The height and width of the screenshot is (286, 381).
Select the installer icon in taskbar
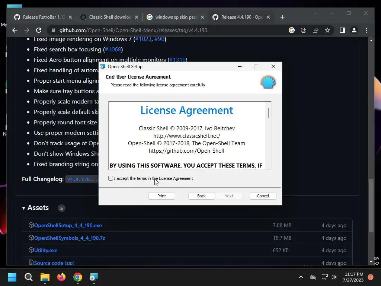(94, 277)
